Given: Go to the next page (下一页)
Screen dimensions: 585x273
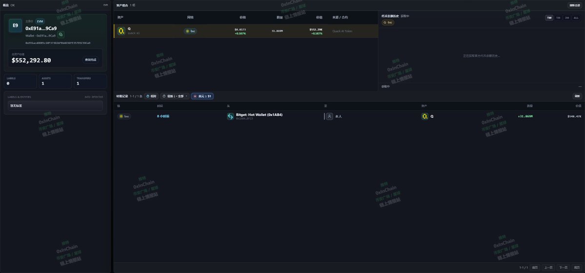Looking at the screenshot, I should click(x=563, y=268).
